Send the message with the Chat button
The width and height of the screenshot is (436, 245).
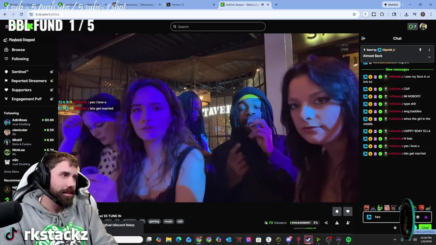[x=425, y=228]
